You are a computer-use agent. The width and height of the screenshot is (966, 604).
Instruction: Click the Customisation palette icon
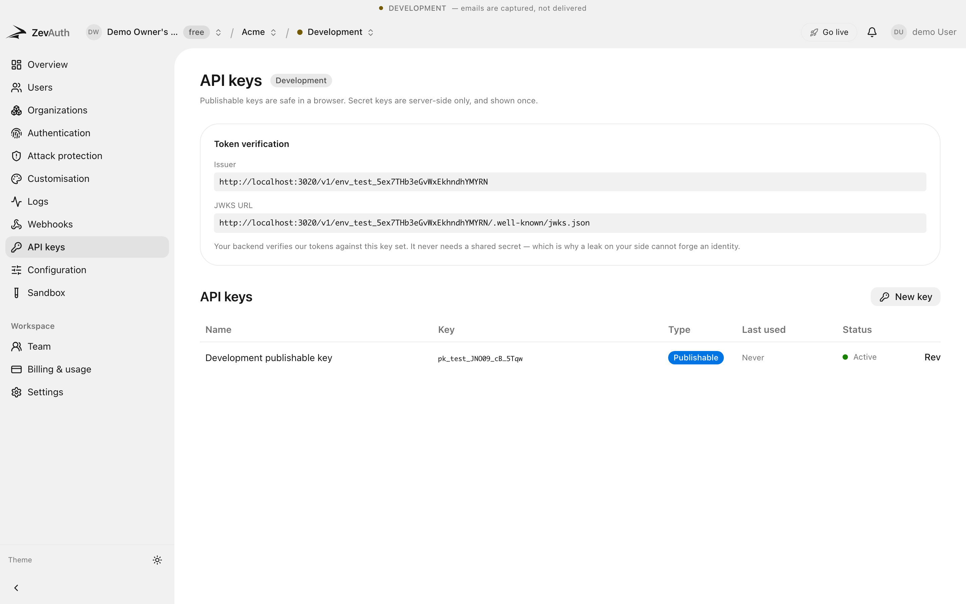pos(16,179)
